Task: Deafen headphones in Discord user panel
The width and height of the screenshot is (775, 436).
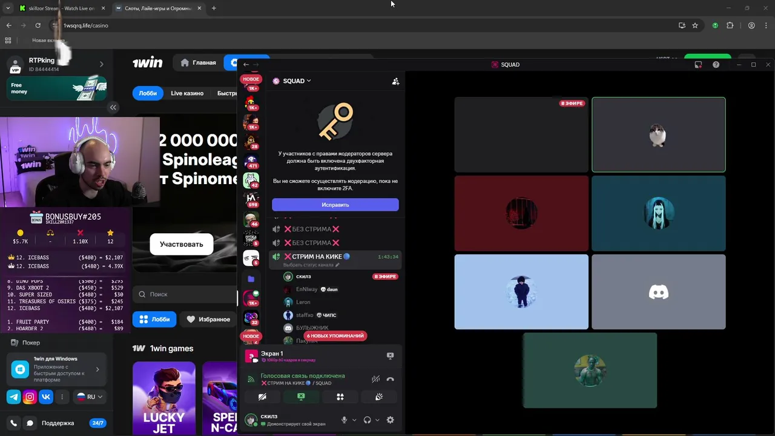Action: [x=367, y=420]
